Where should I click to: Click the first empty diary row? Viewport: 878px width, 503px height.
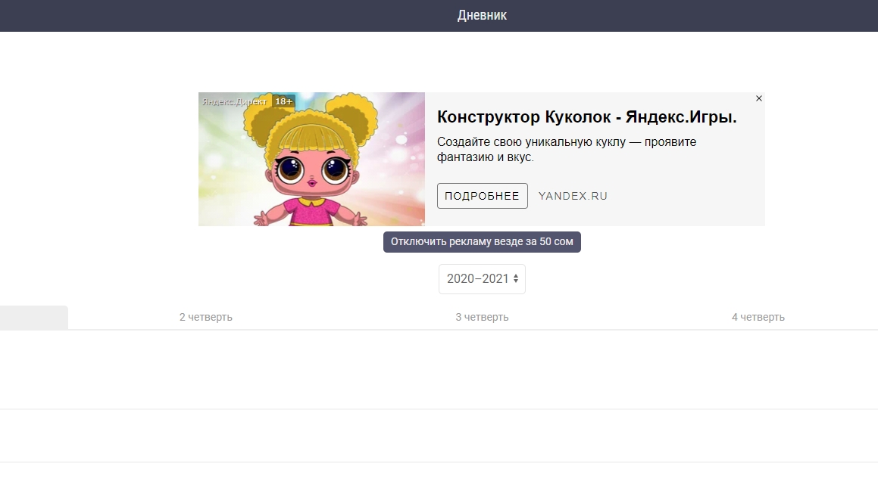439,370
